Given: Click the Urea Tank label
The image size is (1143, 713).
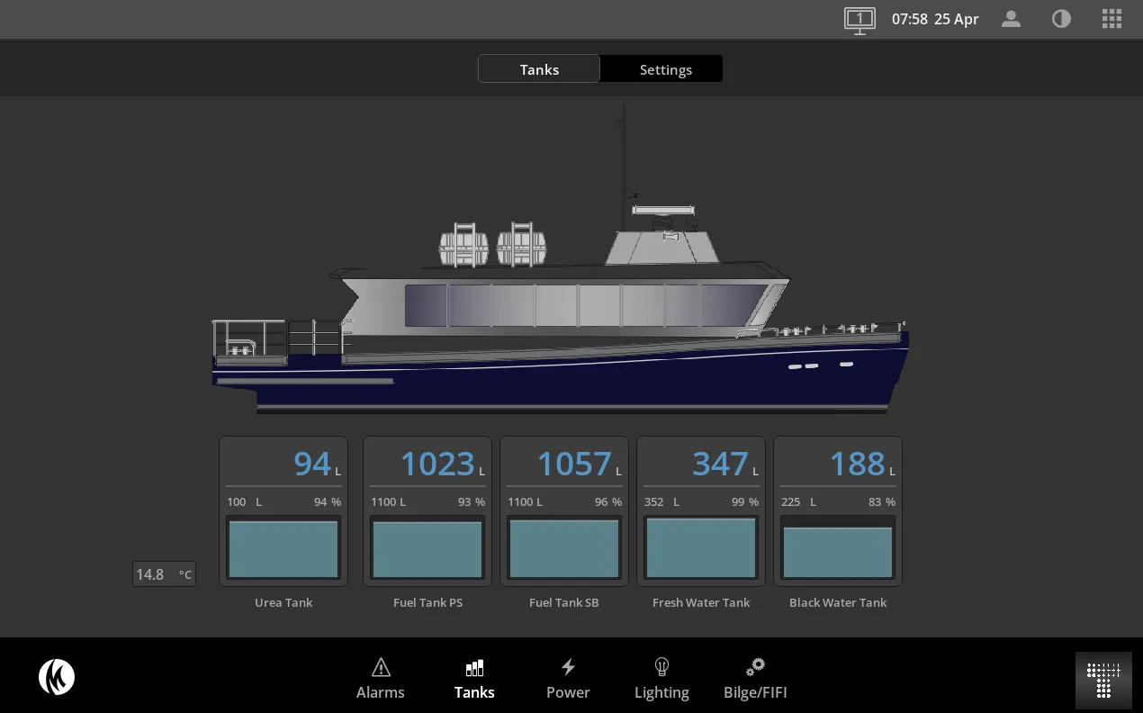Looking at the screenshot, I should tap(283, 602).
